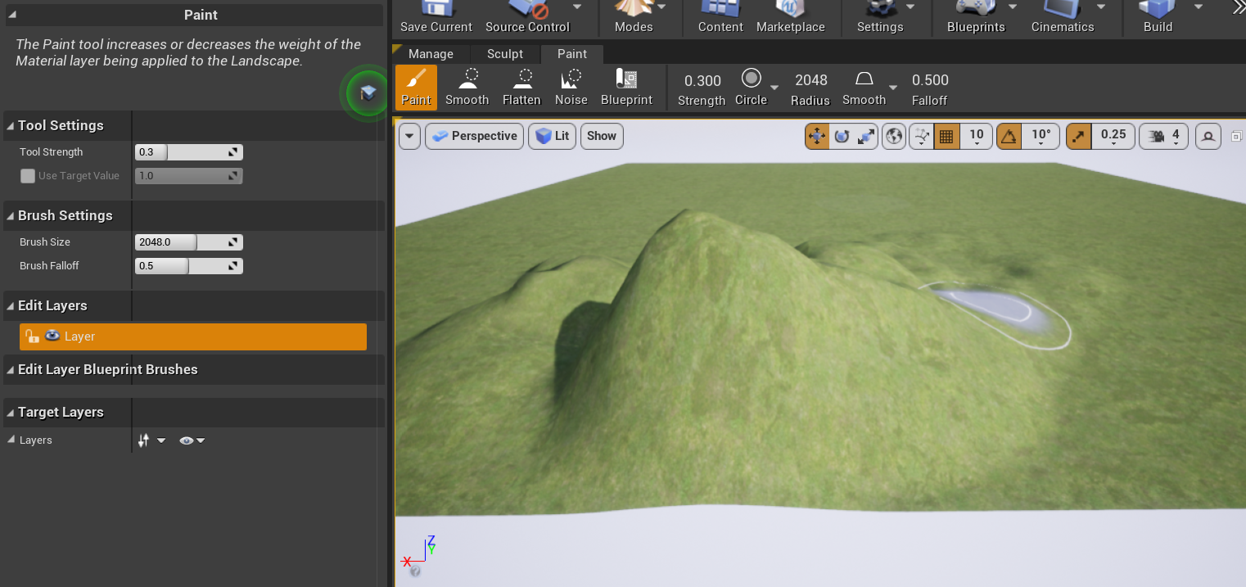Activate the scale gizmo mode in viewport
The image size is (1246, 587).
(x=865, y=136)
